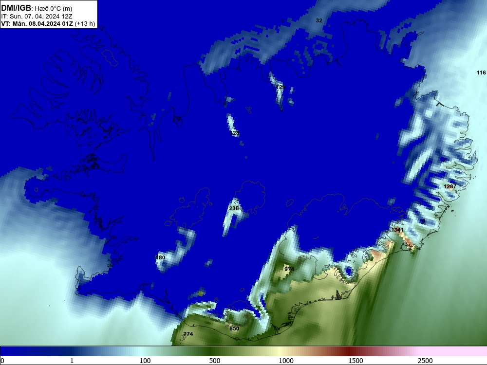487x365 pixels.
Task: Click the map value label 238
Action: 234,208
